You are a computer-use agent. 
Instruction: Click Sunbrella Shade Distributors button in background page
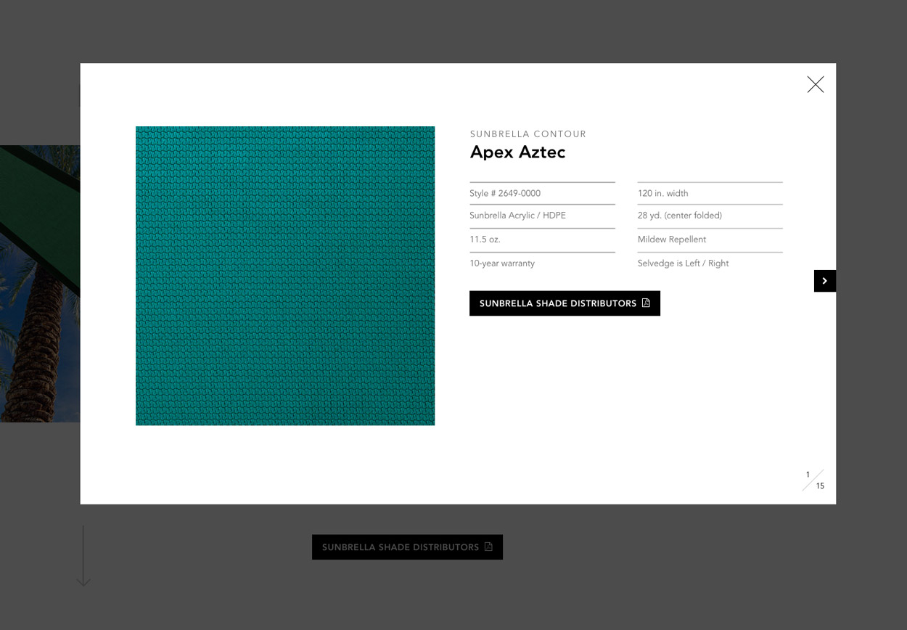pos(407,547)
